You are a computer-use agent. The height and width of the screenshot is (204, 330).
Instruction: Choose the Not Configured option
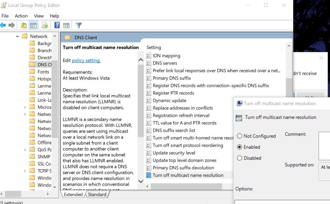(x=240, y=136)
